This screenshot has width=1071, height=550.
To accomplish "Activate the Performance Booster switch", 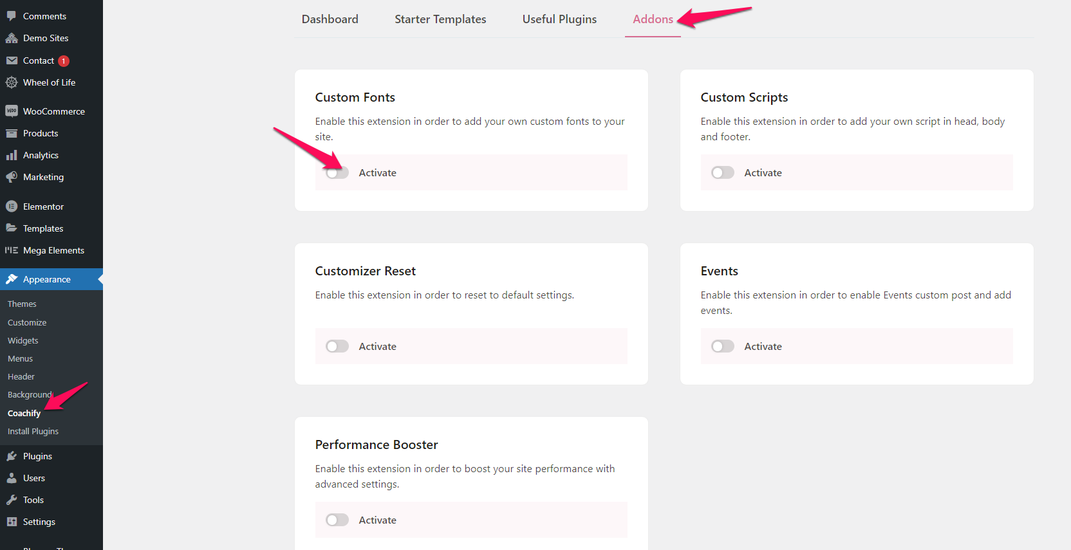I will [x=337, y=520].
